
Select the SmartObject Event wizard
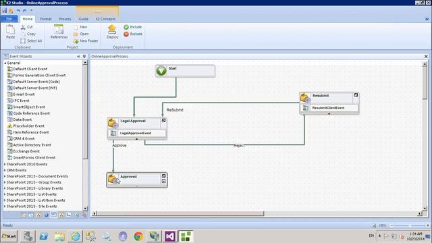coord(26,107)
